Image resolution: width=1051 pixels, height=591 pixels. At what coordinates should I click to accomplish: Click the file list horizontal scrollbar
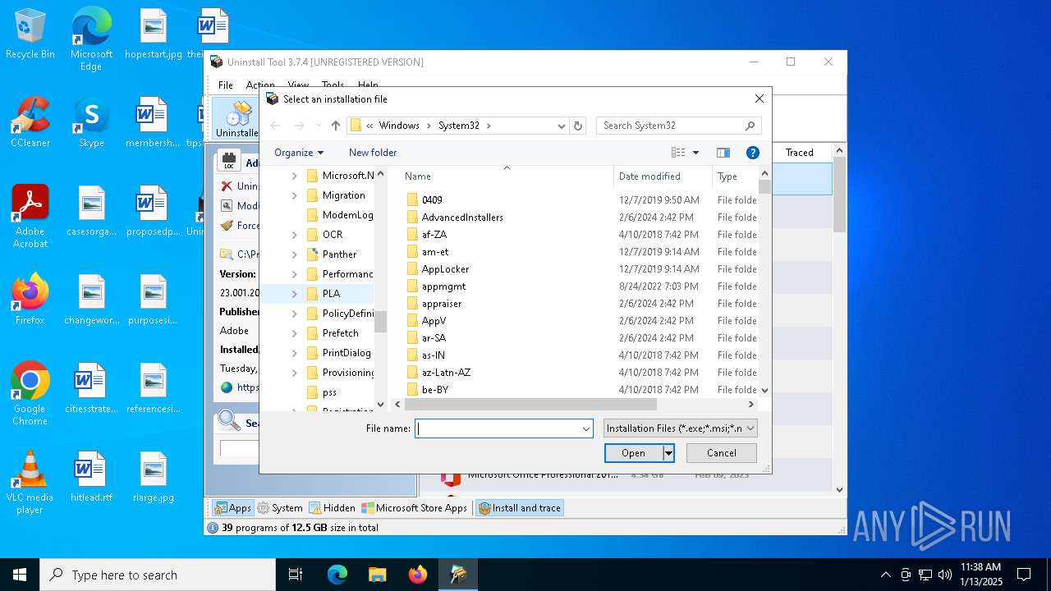click(x=530, y=405)
